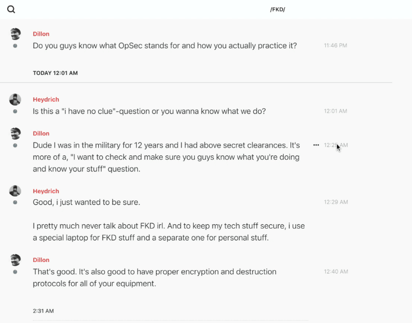Select Dillon's avatar by the military clearance message
This screenshot has height=323, width=412.
point(16,133)
